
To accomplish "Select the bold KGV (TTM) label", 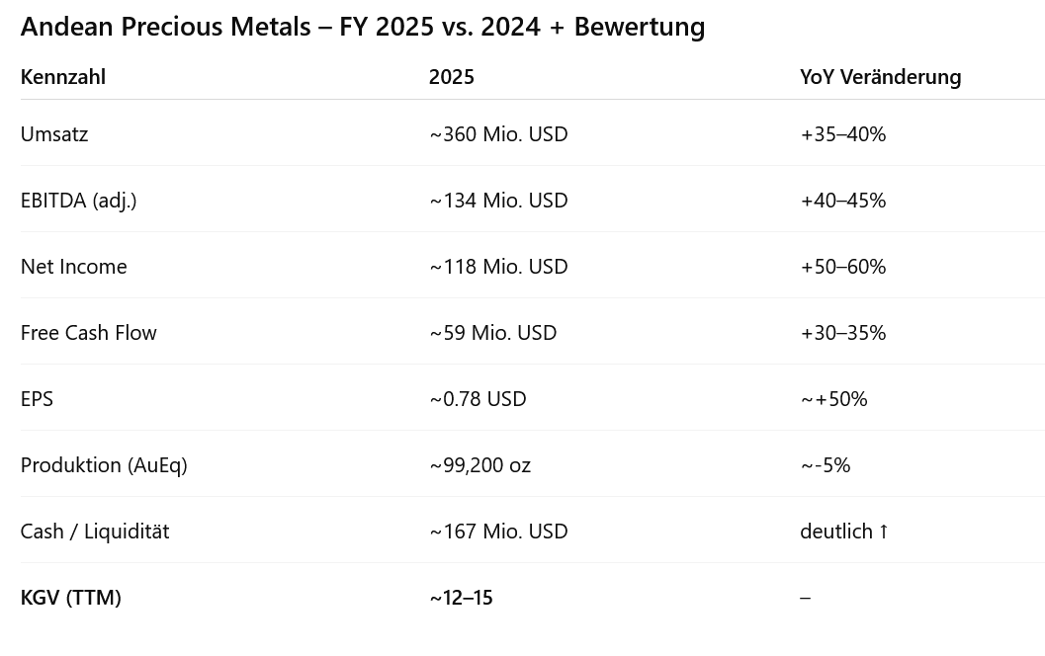I will click(x=70, y=598).
